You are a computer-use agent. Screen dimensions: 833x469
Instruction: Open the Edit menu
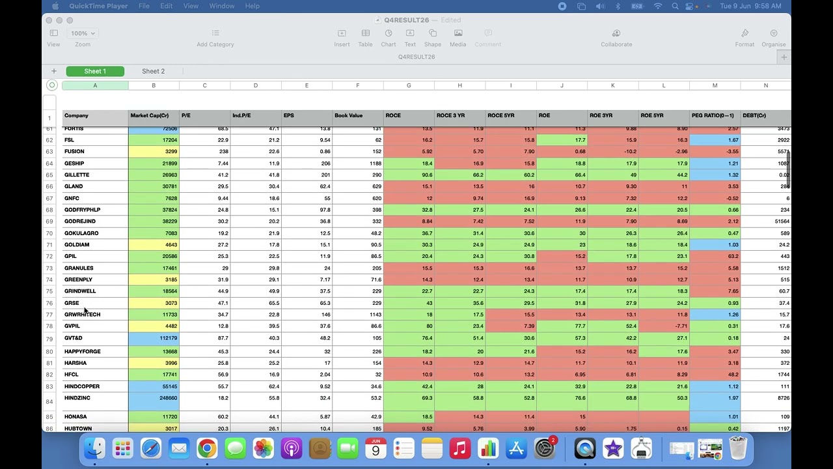click(167, 6)
